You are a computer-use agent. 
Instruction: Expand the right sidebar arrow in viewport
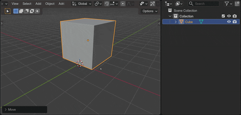pyautogui.click(x=159, y=23)
